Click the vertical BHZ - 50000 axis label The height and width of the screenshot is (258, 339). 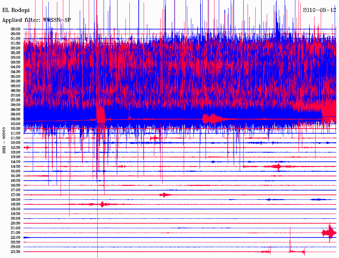[4, 140]
